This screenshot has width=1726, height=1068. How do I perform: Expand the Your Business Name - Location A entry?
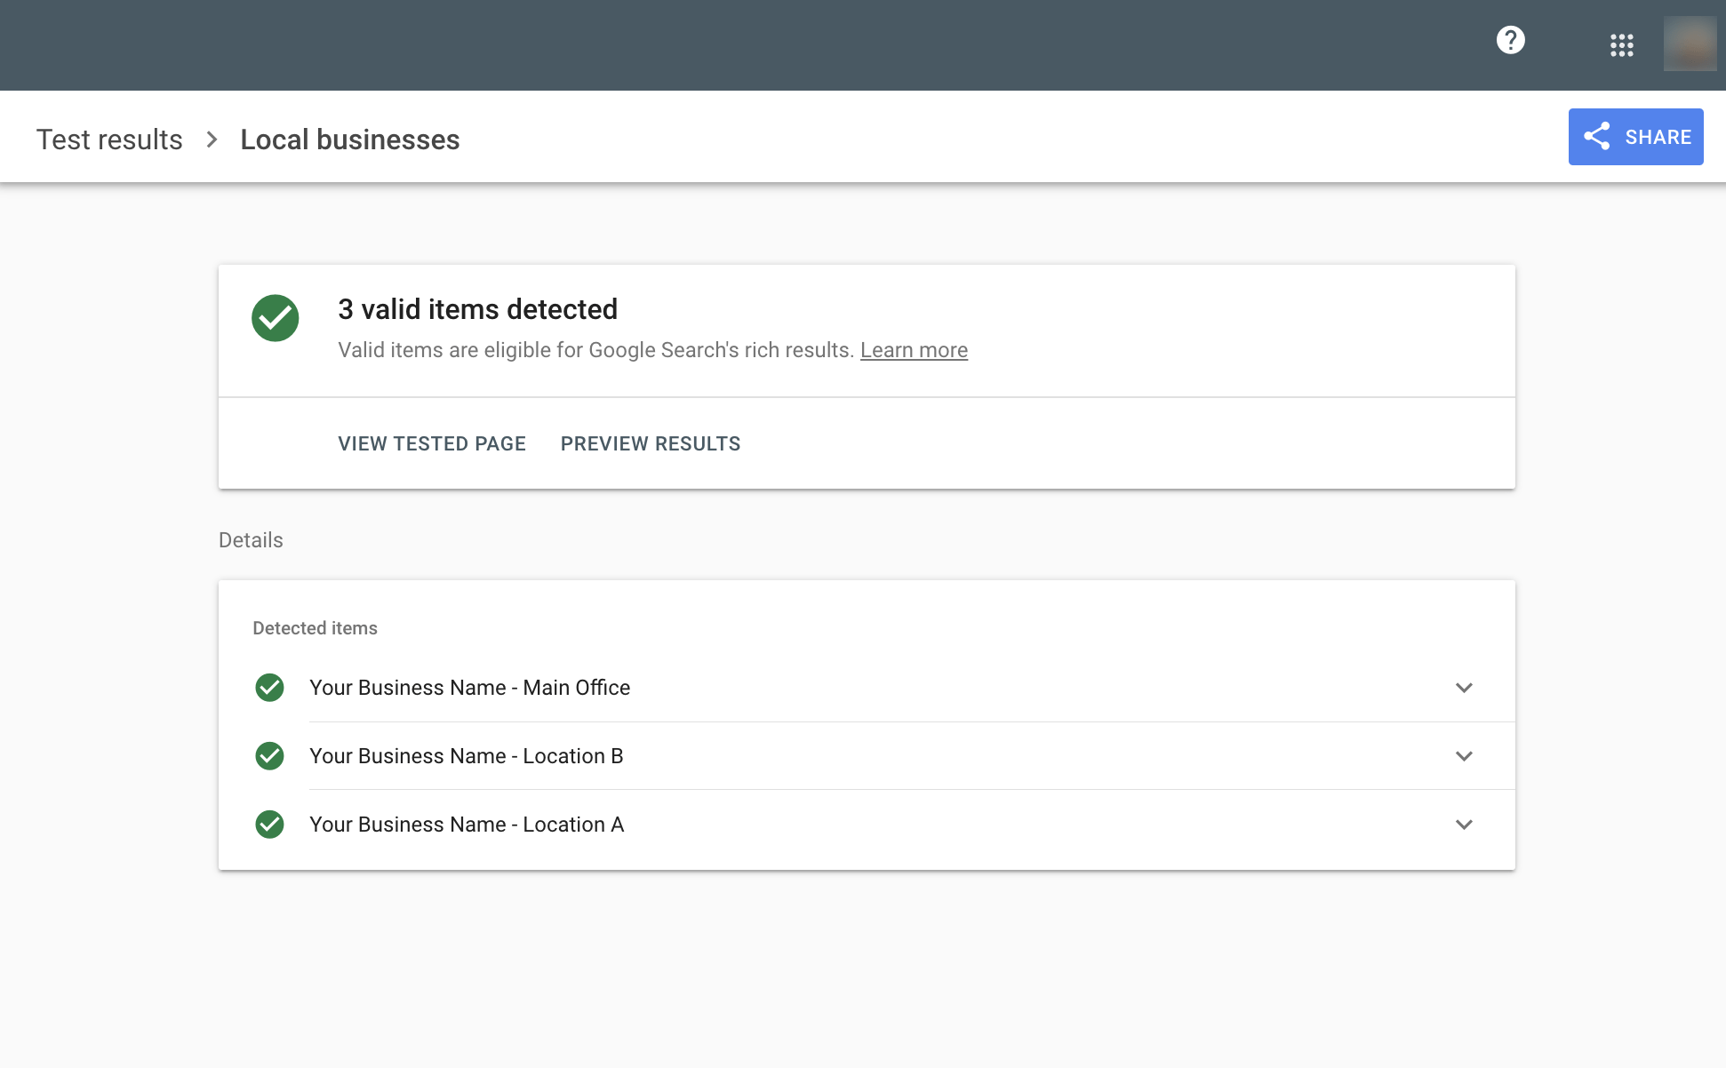click(1464, 825)
